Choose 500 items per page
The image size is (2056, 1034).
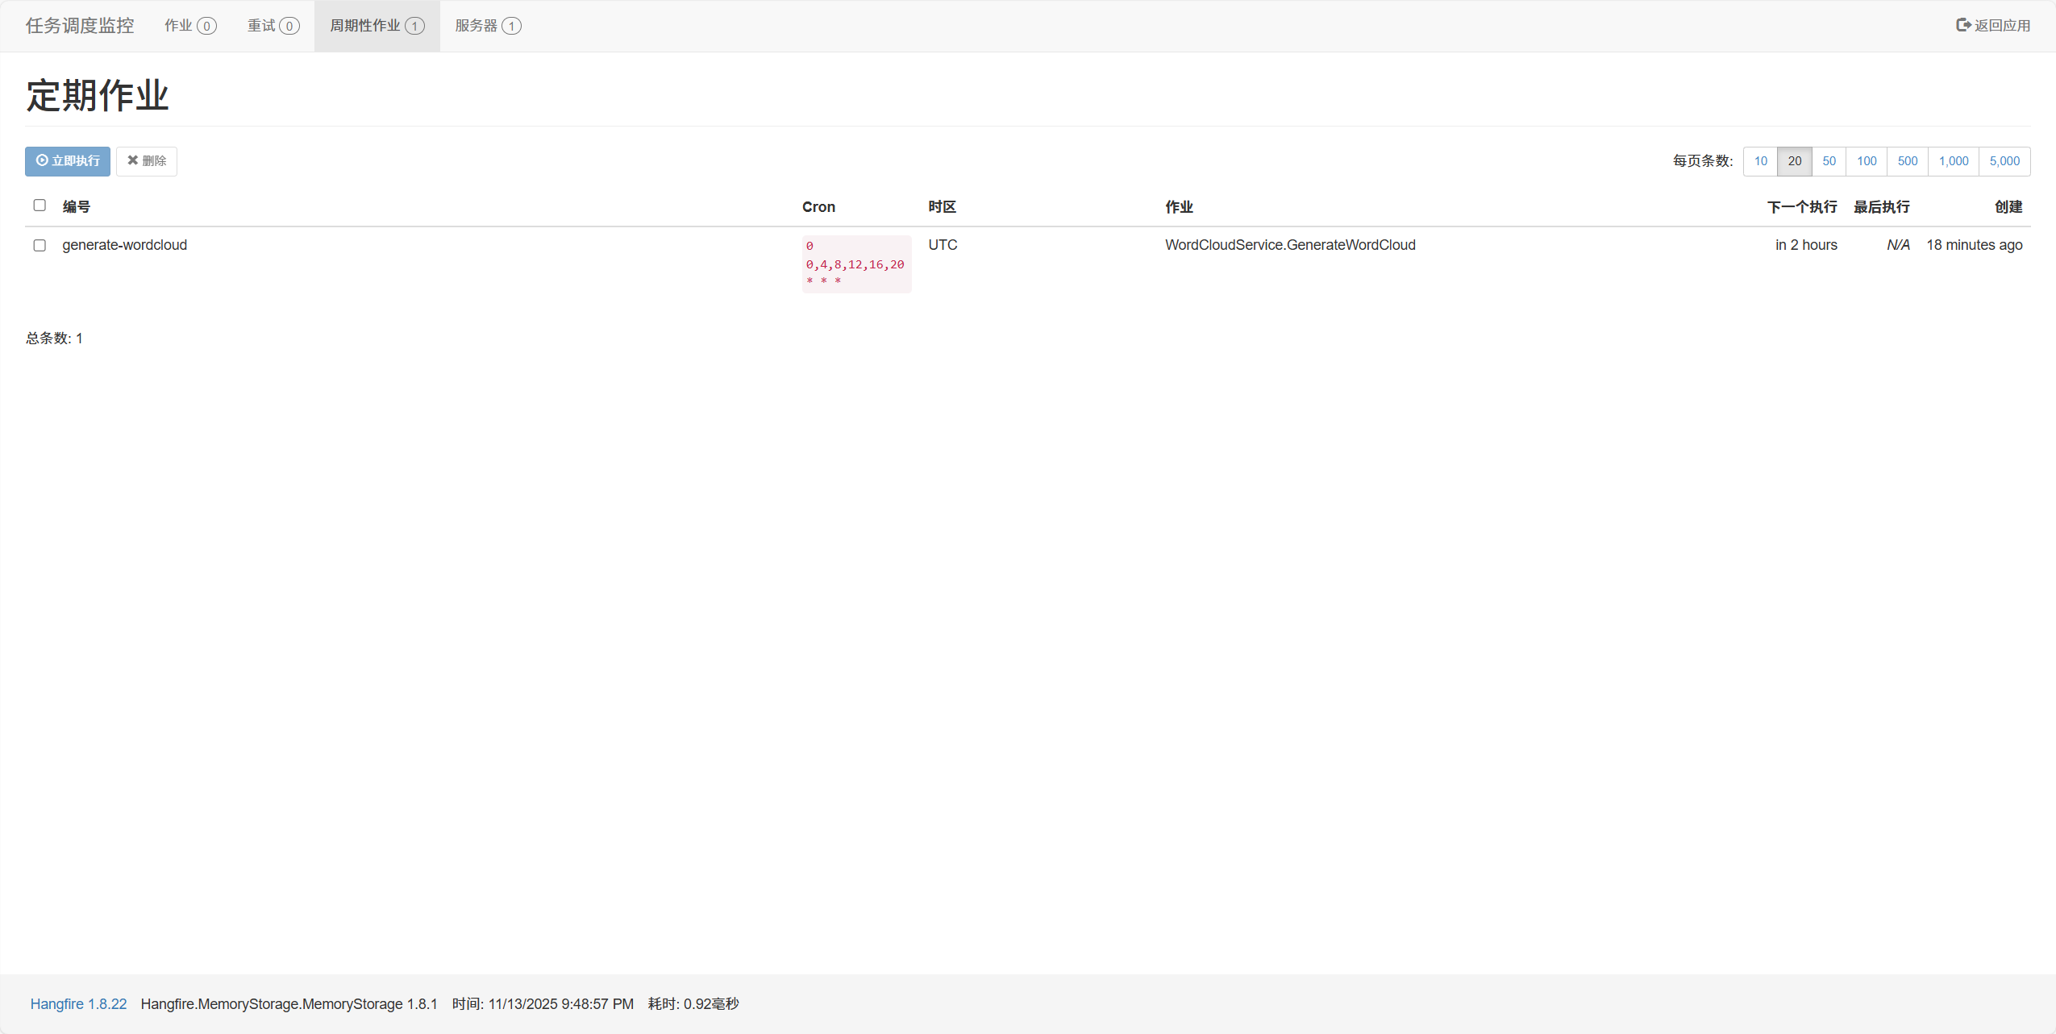(1907, 161)
